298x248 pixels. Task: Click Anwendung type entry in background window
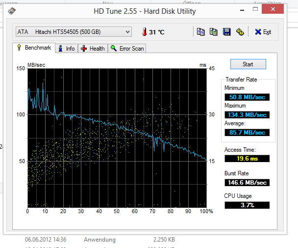(x=99, y=240)
